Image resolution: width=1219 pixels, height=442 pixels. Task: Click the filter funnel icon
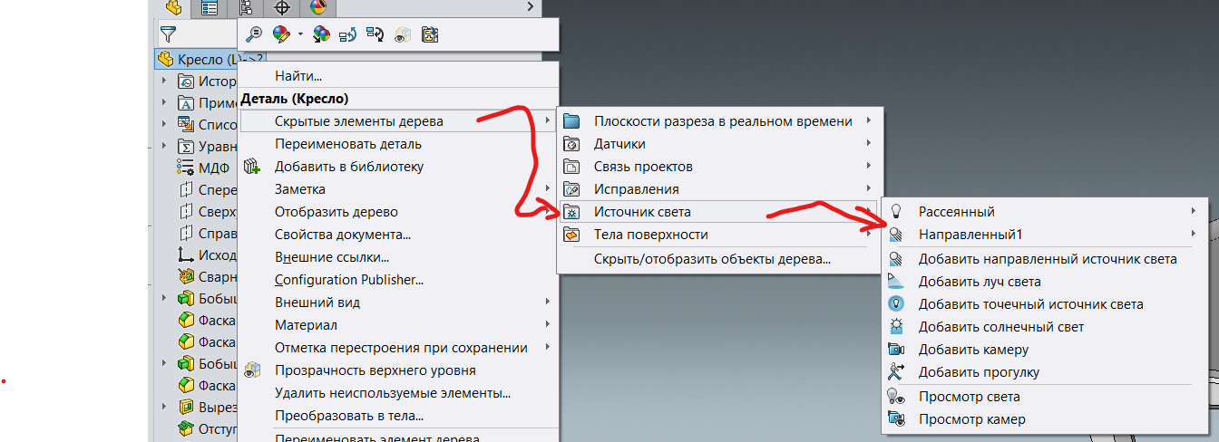[168, 34]
